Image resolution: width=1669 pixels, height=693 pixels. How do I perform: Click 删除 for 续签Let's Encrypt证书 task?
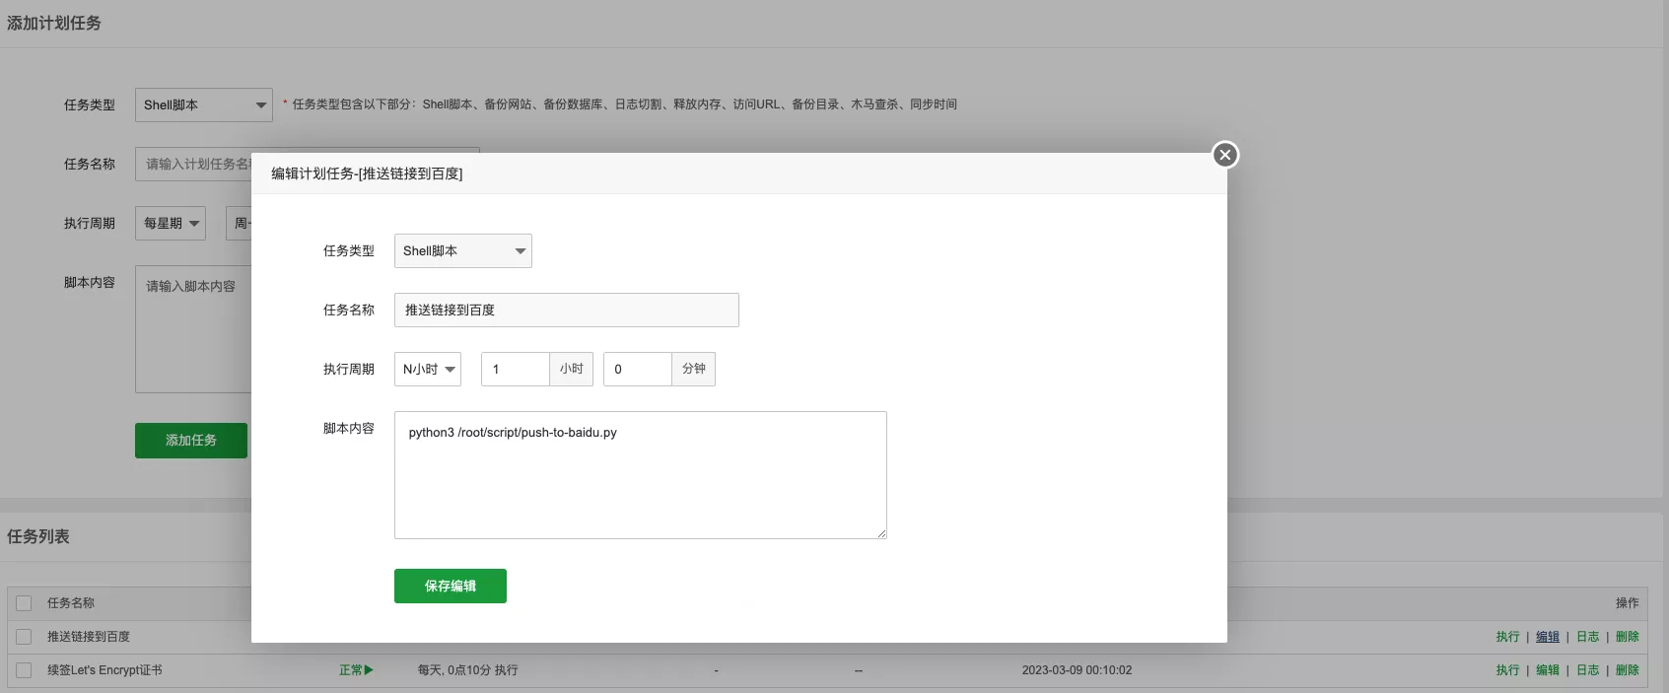(1627, 670)
